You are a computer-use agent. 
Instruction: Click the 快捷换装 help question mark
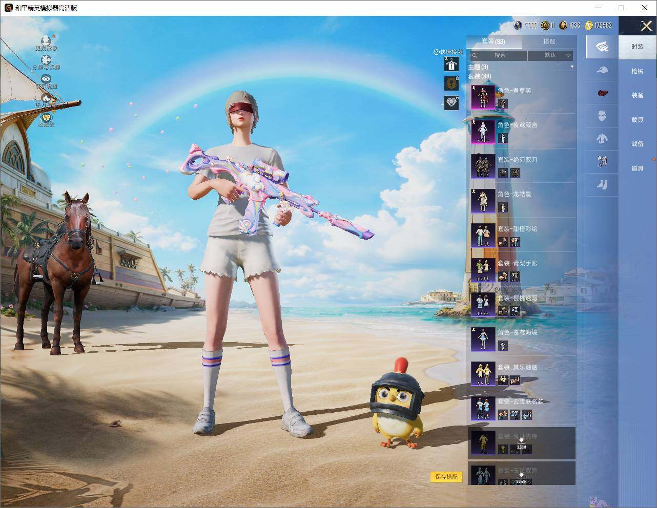tap(437, 52)
